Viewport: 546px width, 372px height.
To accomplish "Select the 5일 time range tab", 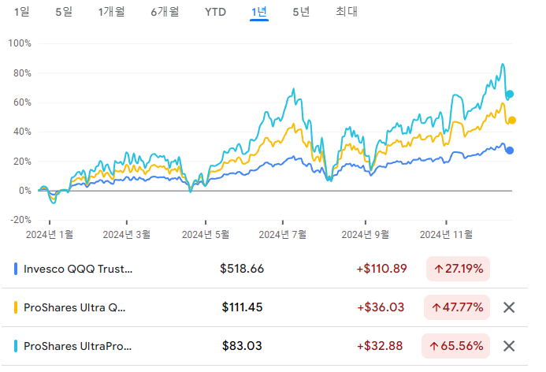I will 64,12.
